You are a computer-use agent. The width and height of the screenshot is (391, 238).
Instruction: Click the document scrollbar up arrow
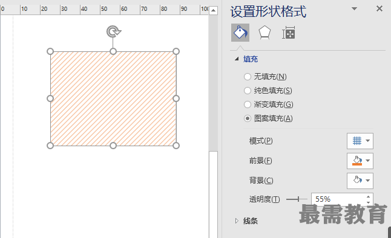[213, 10]
